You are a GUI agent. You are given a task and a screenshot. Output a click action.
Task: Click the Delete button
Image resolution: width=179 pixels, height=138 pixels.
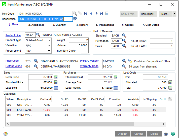(x=154, y=134)
